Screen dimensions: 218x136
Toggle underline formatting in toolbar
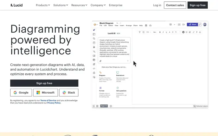pos(166,32)
